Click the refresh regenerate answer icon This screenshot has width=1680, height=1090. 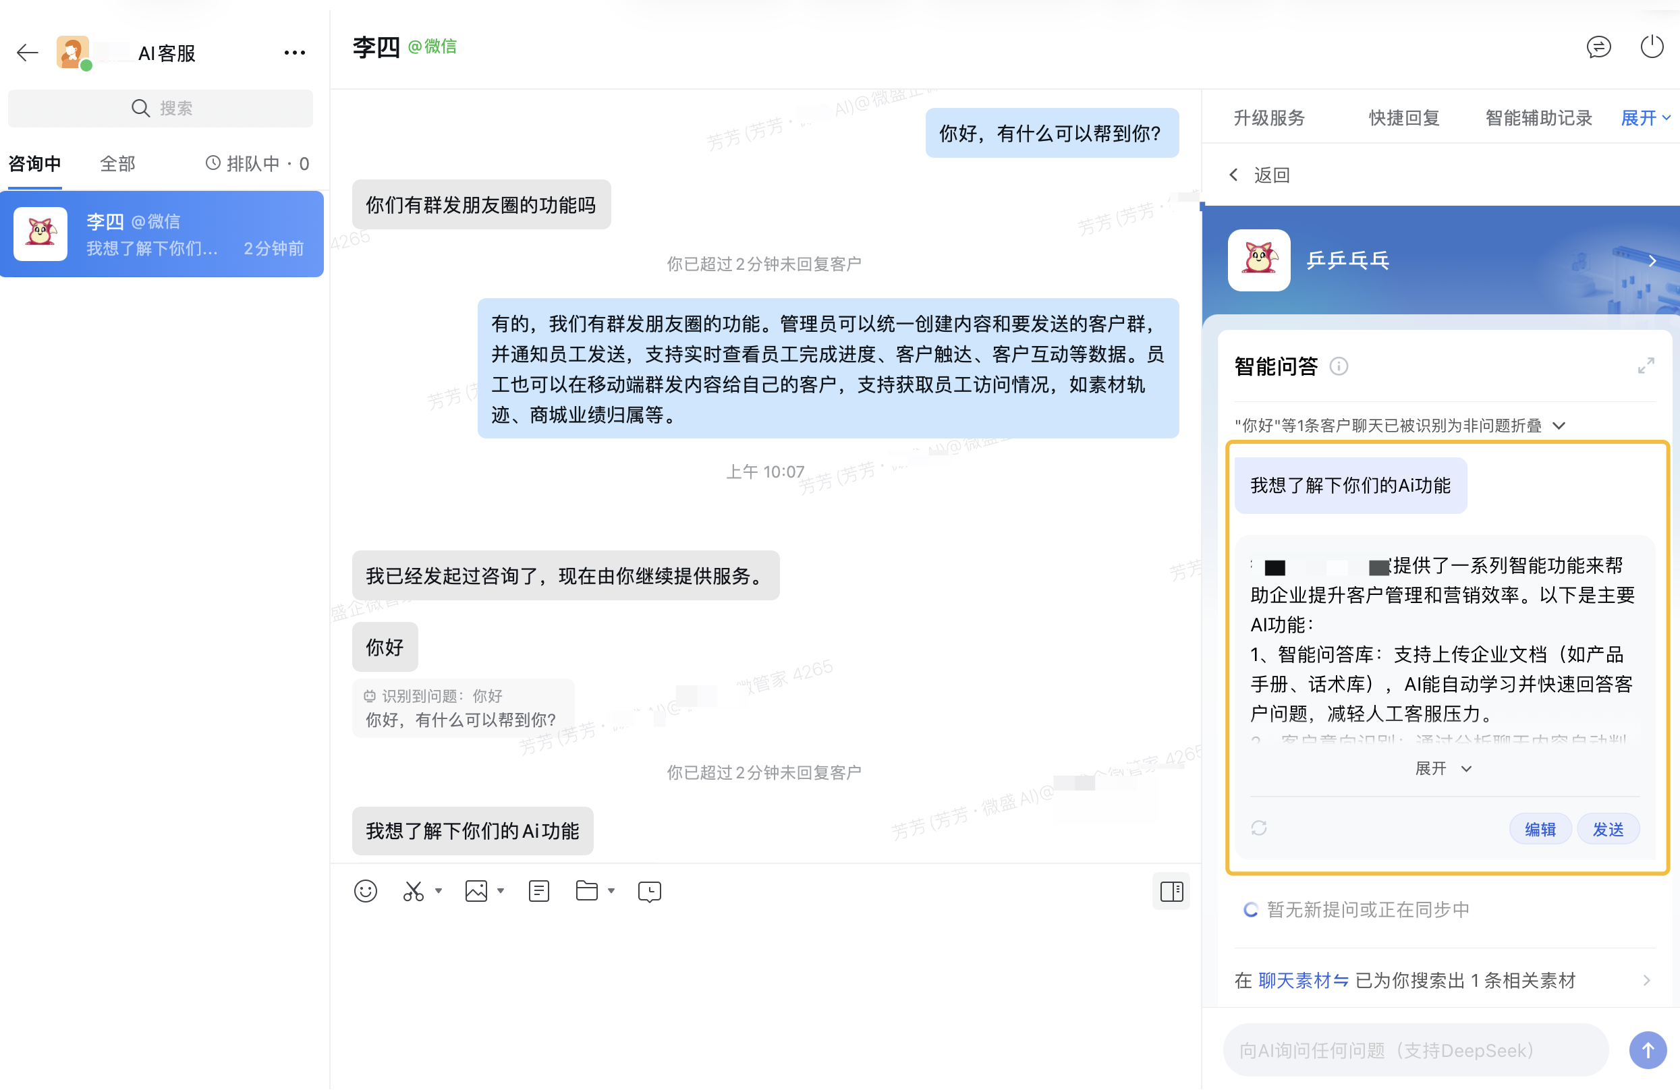coord(1259,828)
